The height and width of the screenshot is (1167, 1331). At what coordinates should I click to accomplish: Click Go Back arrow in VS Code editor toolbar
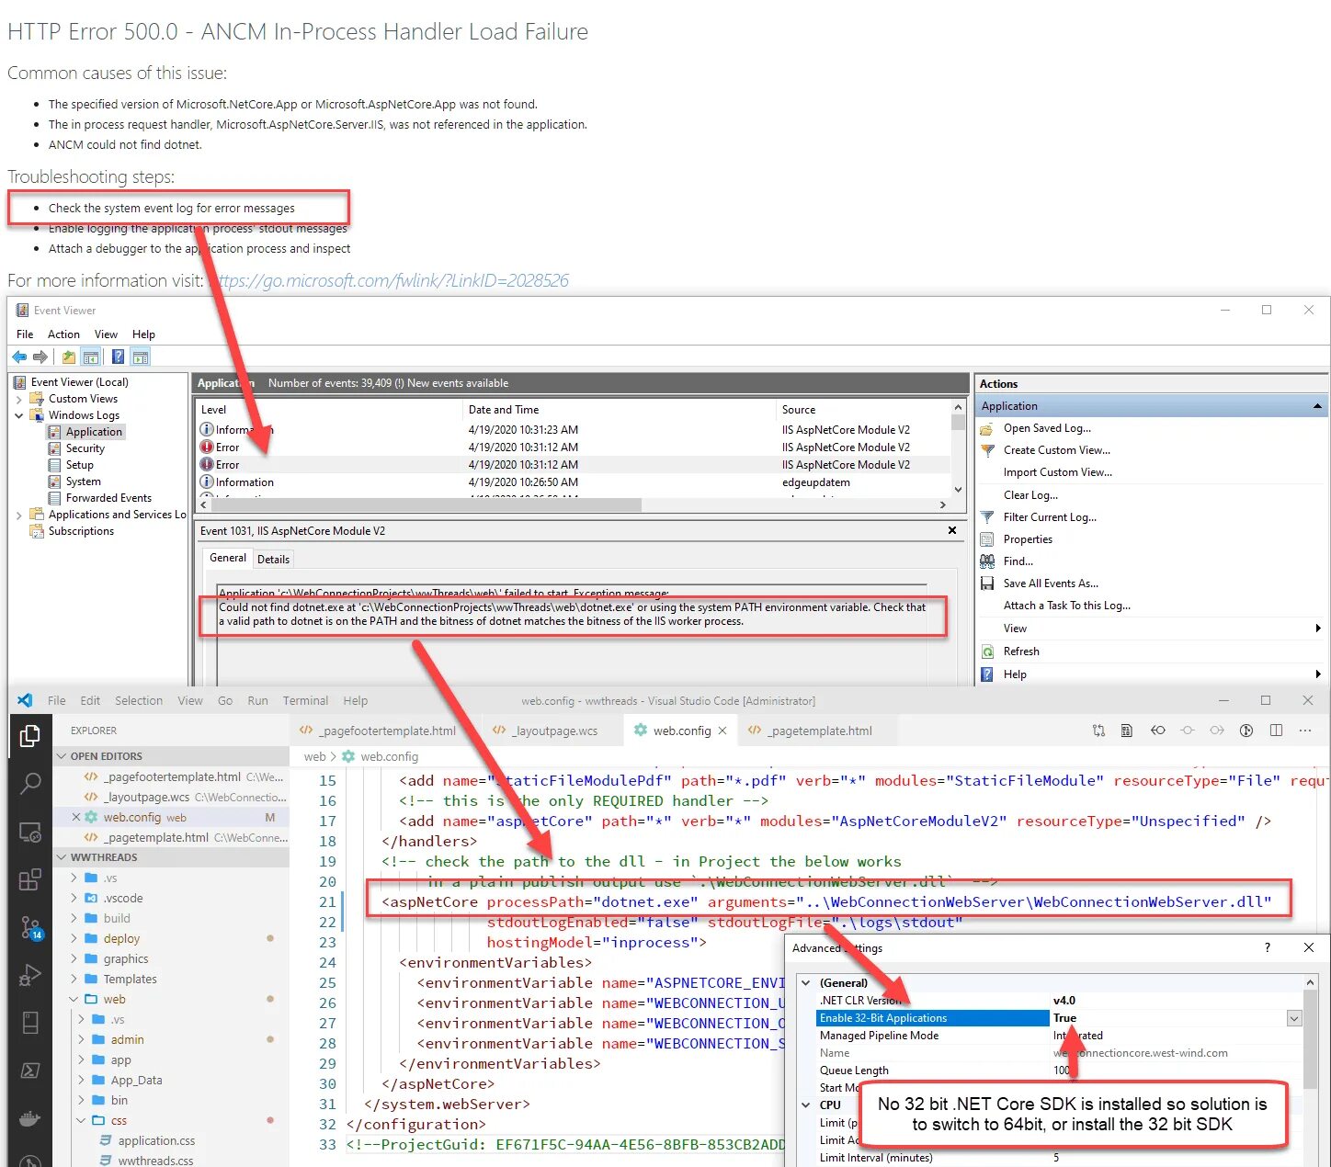(1158, 731)
